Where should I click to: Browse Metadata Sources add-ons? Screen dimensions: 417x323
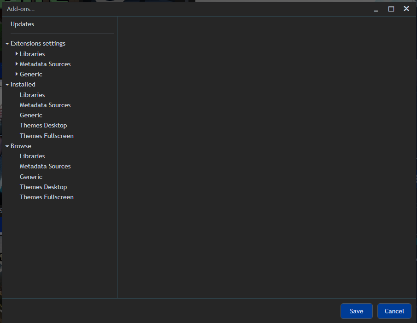point(45,166)
